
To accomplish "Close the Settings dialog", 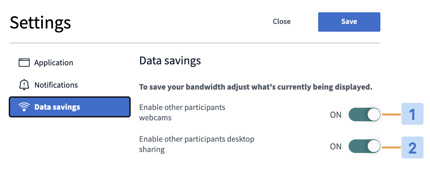I will (281, 22).
